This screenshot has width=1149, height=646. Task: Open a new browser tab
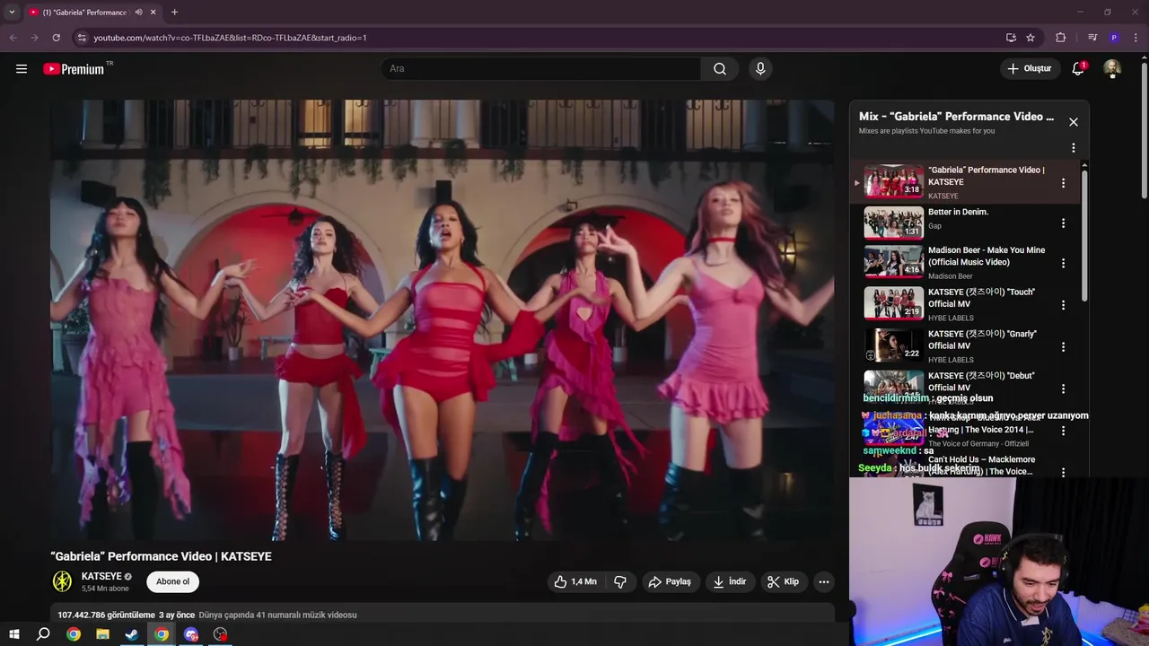point(174,13)
